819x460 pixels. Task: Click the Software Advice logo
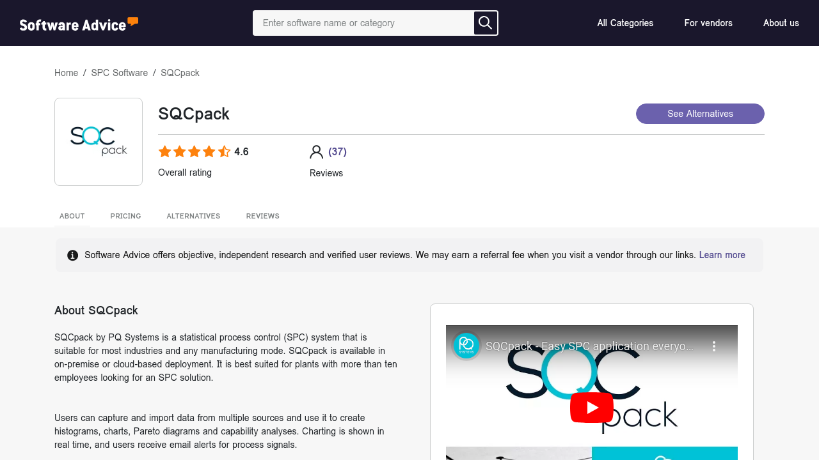point(79,24)
